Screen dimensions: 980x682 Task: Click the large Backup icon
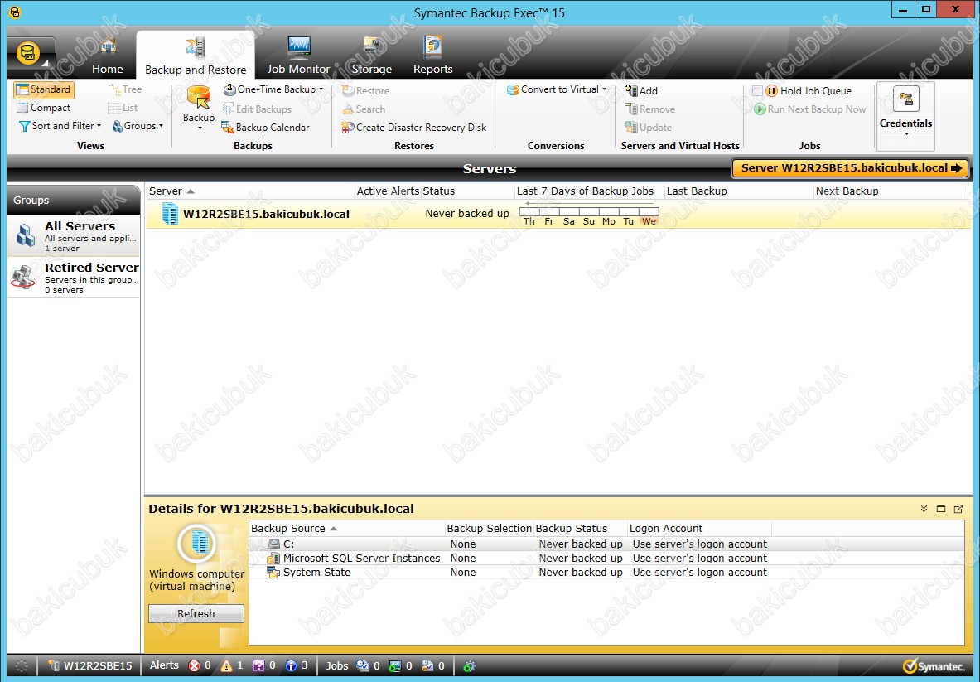coord(199,99)
